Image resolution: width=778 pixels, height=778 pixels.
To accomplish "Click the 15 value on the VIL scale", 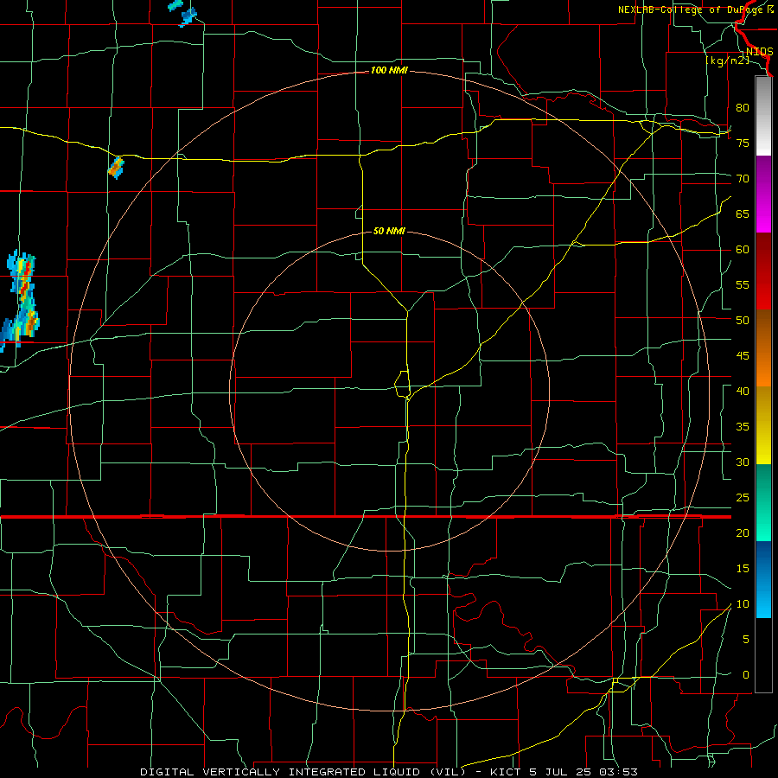I will 743,569.
